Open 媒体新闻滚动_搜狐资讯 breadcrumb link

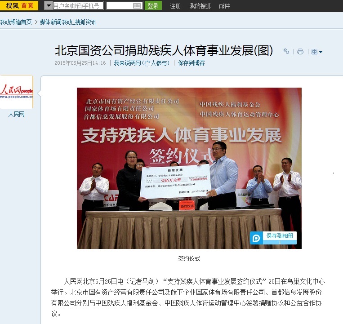click(x=68, y=22)
